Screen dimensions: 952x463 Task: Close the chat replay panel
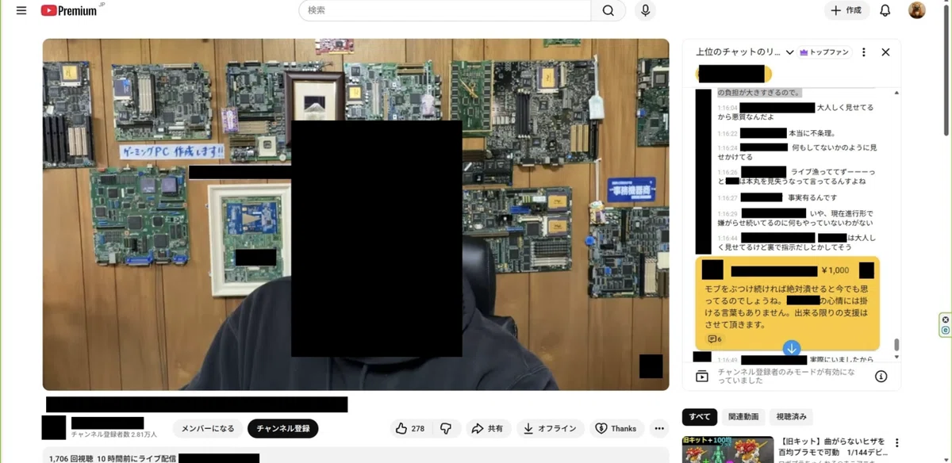click(x=885, y=52)
